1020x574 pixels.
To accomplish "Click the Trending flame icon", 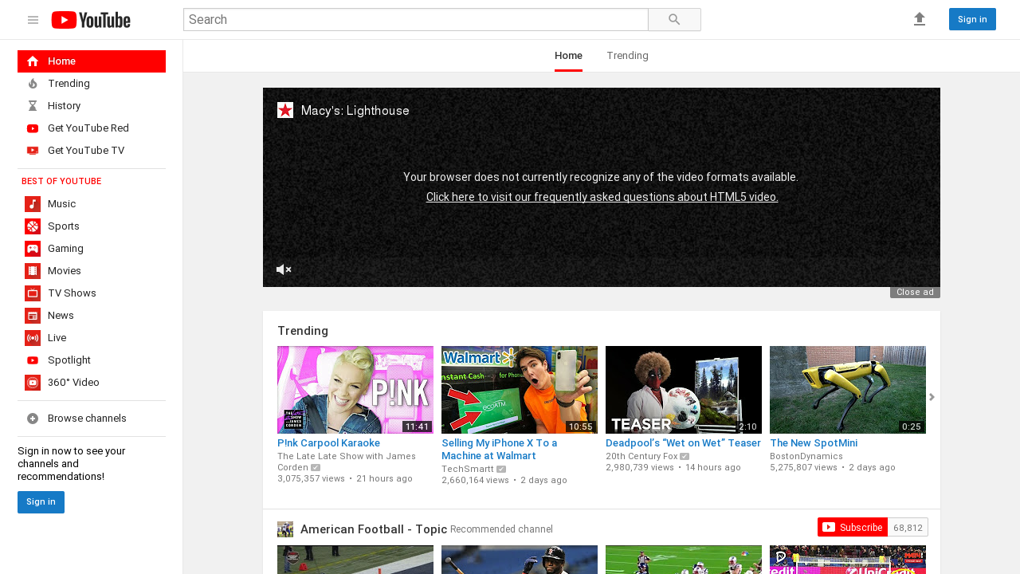I will 33,84.
